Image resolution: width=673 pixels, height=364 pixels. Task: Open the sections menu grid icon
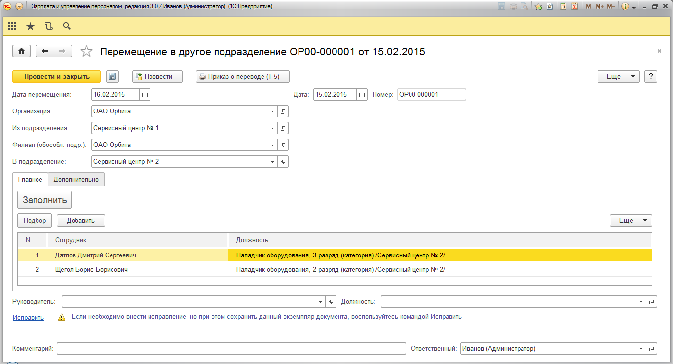point(12,26)
